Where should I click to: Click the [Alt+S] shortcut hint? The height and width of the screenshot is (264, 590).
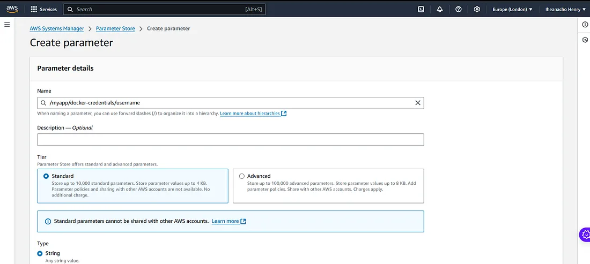(x=253, y=10)
